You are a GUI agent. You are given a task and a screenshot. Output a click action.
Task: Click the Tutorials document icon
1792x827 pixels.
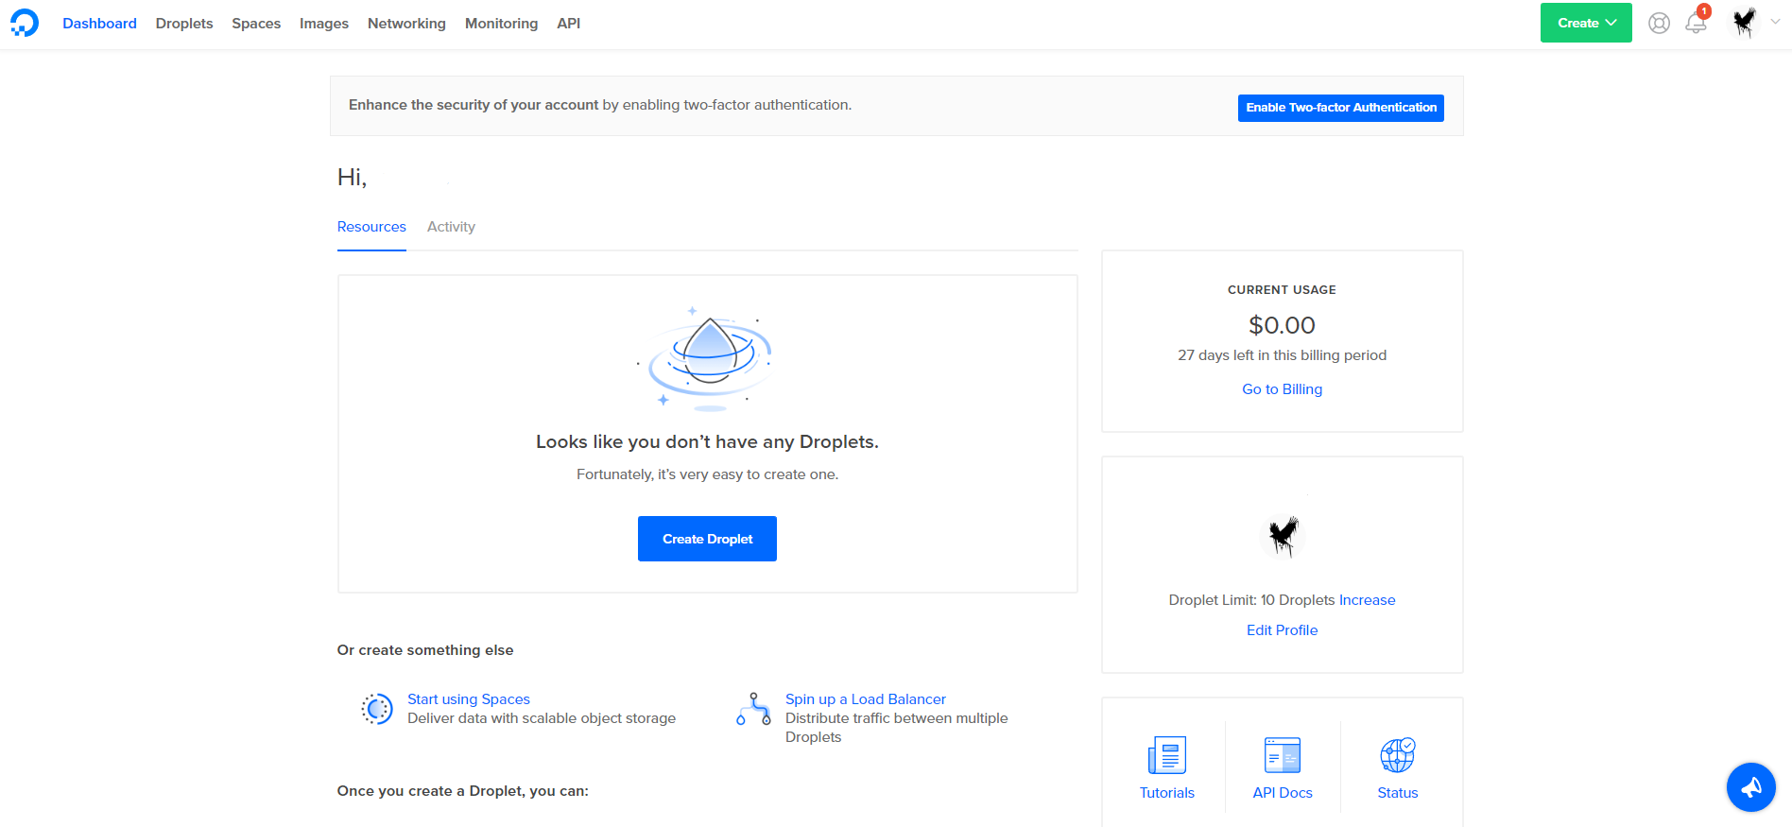point(1167,755)
